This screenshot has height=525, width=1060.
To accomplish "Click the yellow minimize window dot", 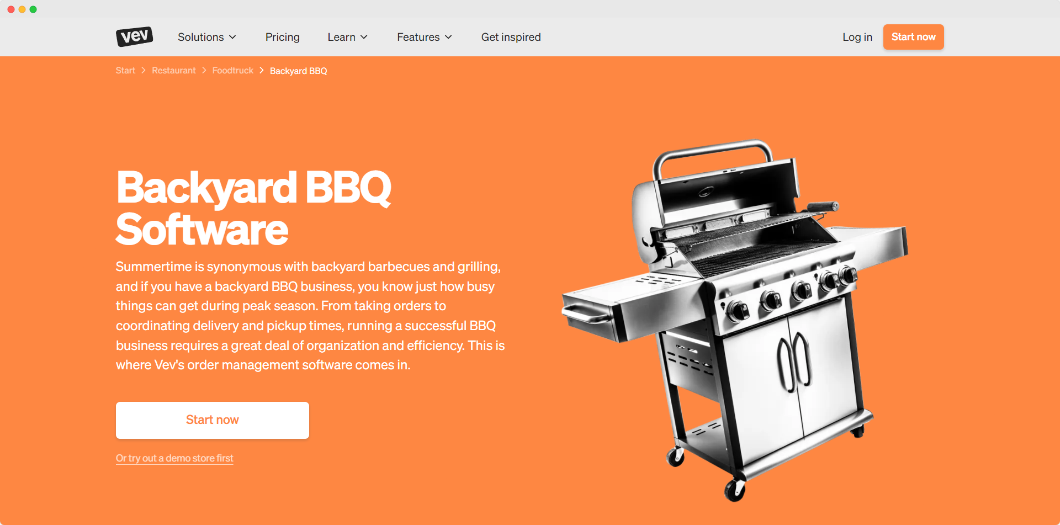I will pyautogui.click(x=22, y=9).
